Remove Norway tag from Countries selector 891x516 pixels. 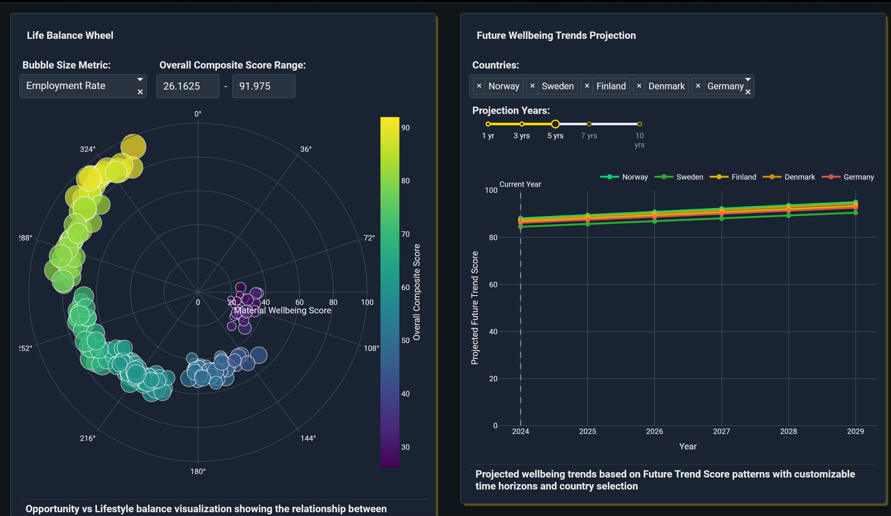pyautogui.click(x=479, y=86)
